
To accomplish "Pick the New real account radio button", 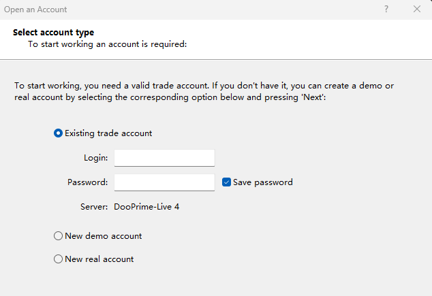I will [59, 259].
